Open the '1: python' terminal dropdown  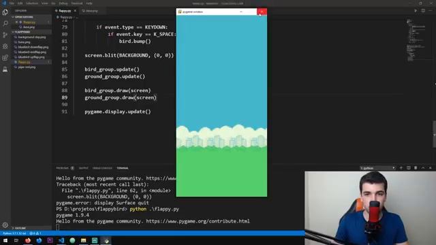[x=377, y=168]
